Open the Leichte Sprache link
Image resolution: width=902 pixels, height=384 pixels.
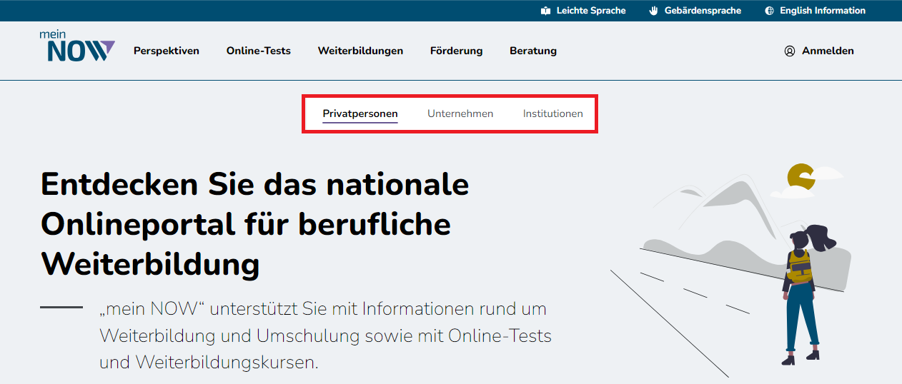point(583,11)
